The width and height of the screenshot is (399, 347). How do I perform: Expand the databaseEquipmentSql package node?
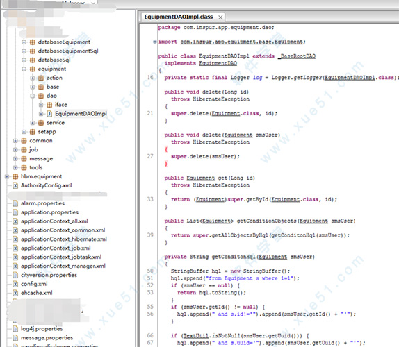(x=24, y=51)
